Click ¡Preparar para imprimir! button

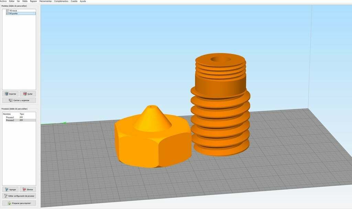pos(19,203)
